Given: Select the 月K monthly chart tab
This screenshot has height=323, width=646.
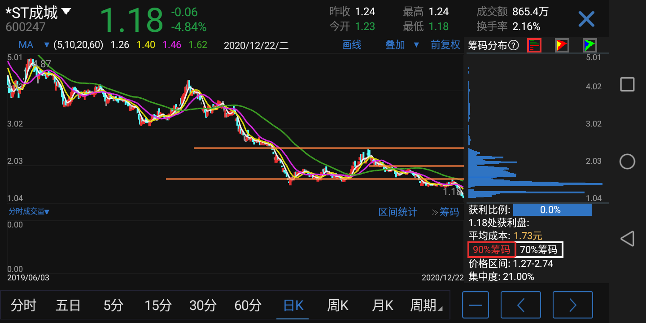Looking at the screenshot, I should click(383, 306).
